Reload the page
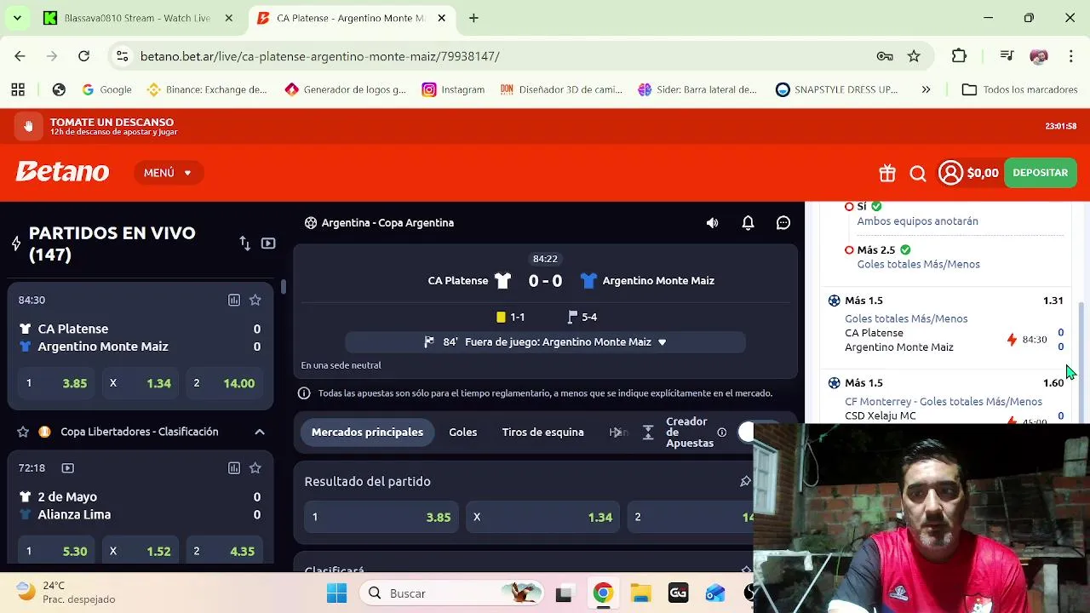The width and height of the screenshot is (1090, 613). click(x=83, y=56)
